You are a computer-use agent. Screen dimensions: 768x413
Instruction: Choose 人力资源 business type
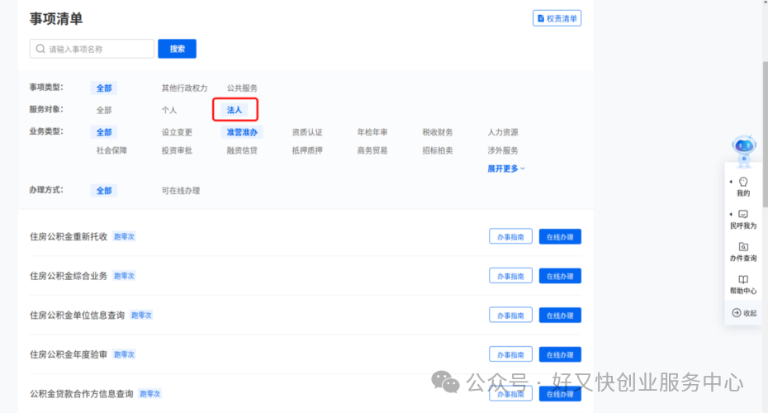(503, 132)
